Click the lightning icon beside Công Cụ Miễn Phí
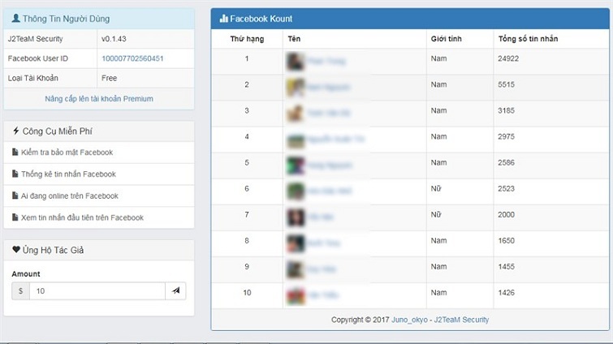 16,131
